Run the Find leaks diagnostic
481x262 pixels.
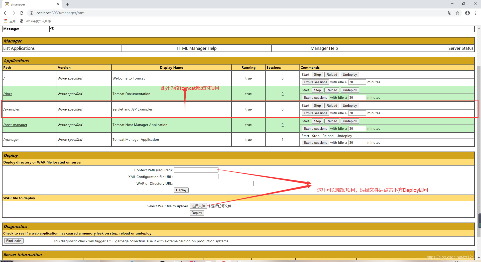[x=14, y=241]
